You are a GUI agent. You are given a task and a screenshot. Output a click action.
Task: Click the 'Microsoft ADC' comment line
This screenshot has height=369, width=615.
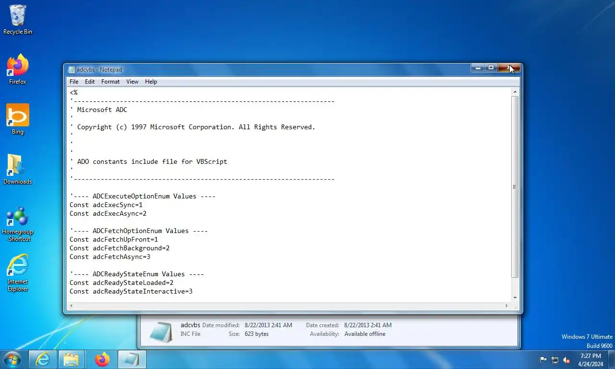[98, 110]
